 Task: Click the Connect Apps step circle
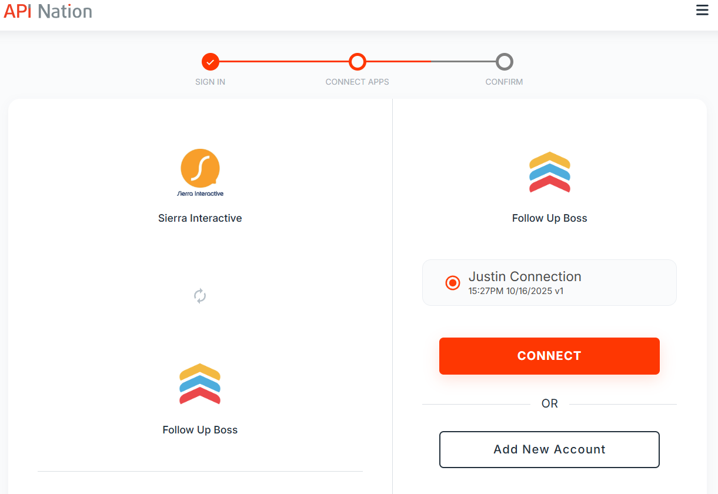[358, 62]
